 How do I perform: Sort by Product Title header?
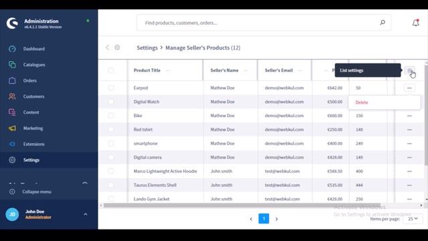click(x=147, y=70)
